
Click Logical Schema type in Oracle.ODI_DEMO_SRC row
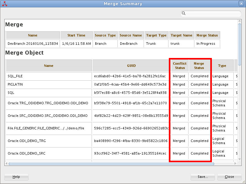pos(222,153)
